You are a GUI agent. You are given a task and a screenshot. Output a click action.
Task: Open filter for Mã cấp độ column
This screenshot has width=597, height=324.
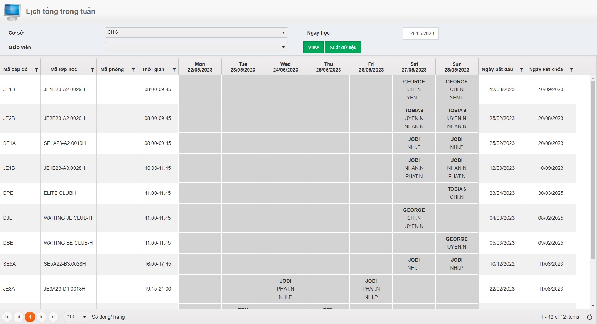[36, 70]
